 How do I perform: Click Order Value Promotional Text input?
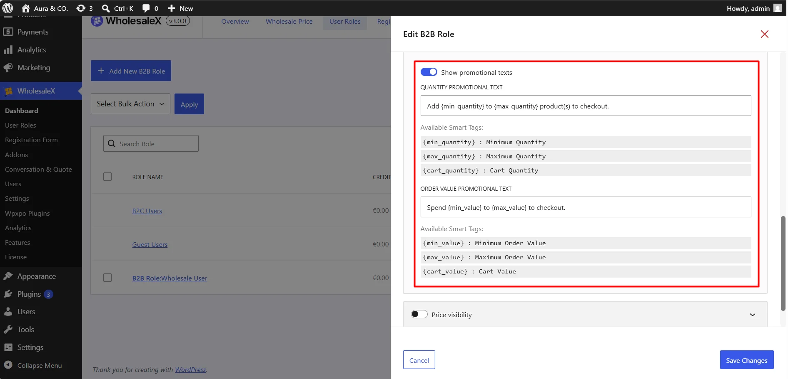point(586,207)
